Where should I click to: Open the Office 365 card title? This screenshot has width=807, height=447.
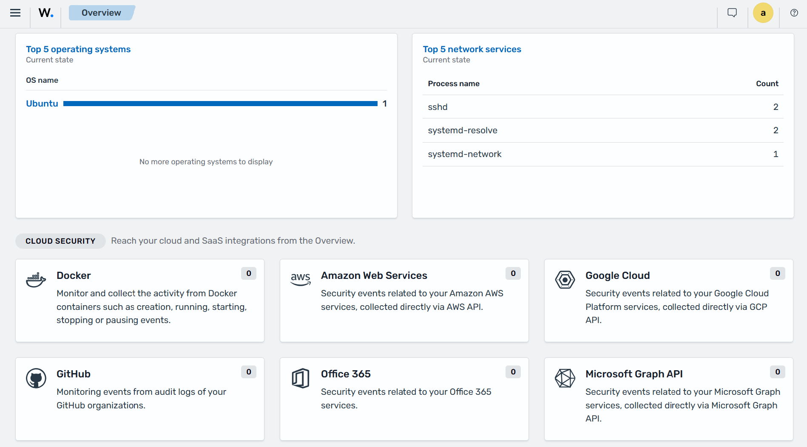(346, 374)
